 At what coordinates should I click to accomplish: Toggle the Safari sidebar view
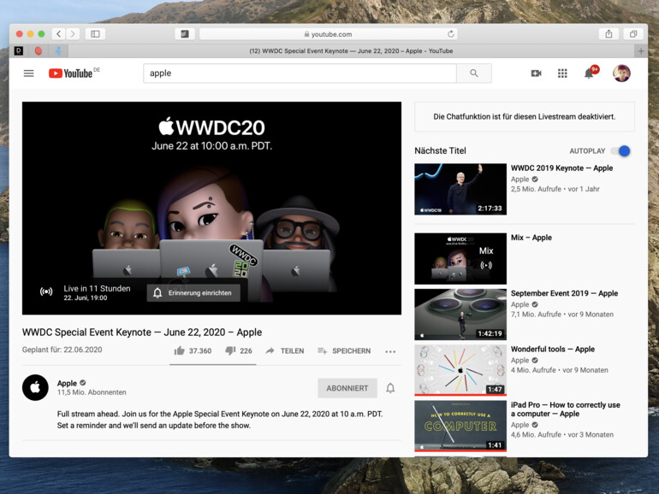pyautogui.click(x=95, y=34)
